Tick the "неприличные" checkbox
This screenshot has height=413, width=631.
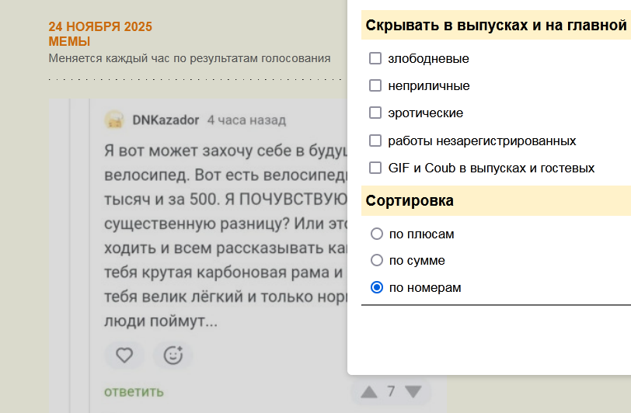click(x=375, y=85)
